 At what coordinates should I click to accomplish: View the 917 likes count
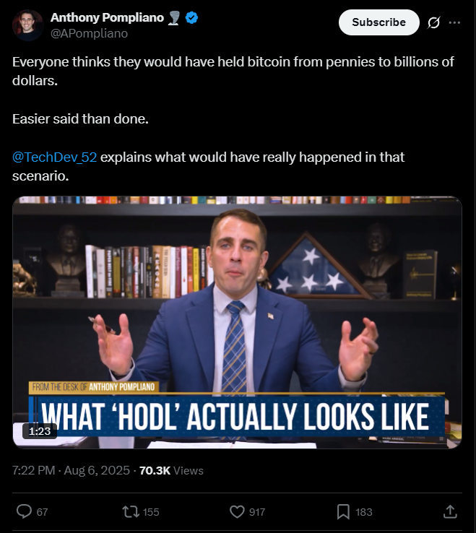pyautogui.click(x=257, y=512)
